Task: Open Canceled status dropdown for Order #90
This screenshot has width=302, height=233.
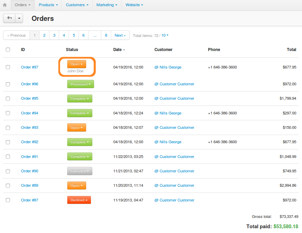Action: (x=80, y=171)
